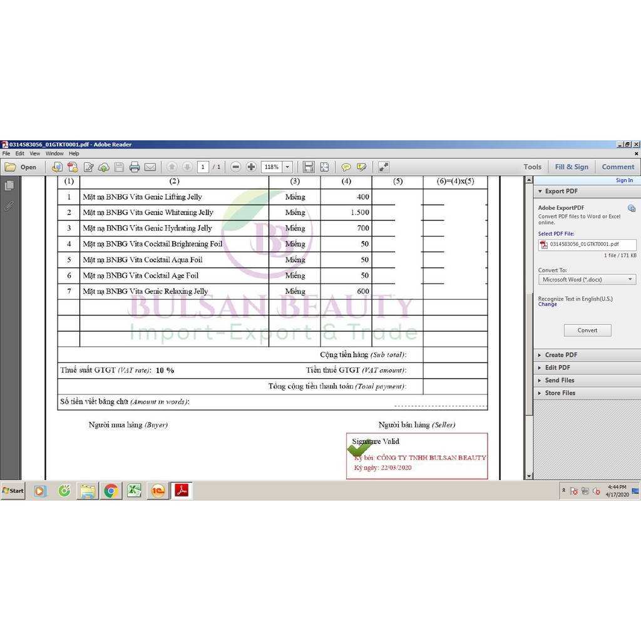Open the Help menu
The height and width of the screenshot is (641, 641).
click(74, 153)
